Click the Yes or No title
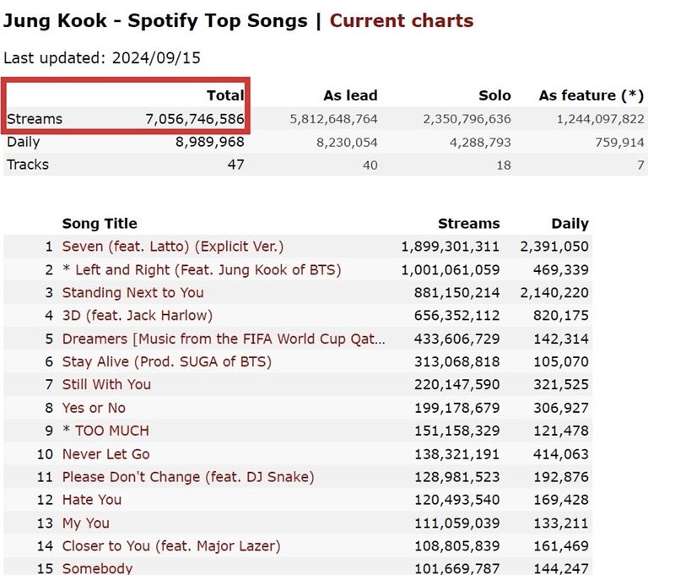Screen dimensions: 675x575 pos(94,408)
